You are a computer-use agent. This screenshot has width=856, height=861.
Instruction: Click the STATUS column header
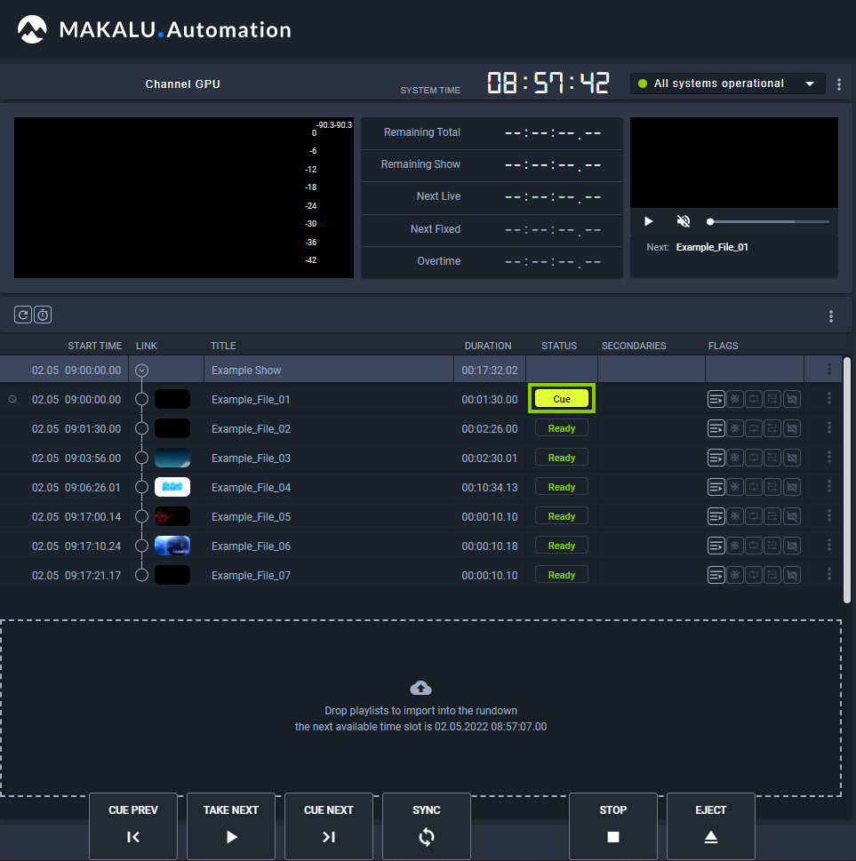point(559,346)
